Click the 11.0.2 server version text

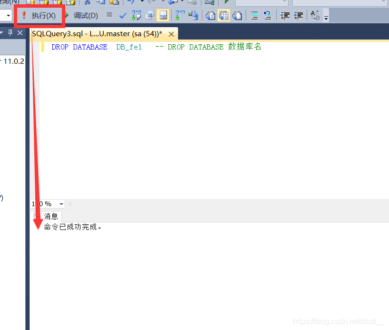(x=14, y=61)
